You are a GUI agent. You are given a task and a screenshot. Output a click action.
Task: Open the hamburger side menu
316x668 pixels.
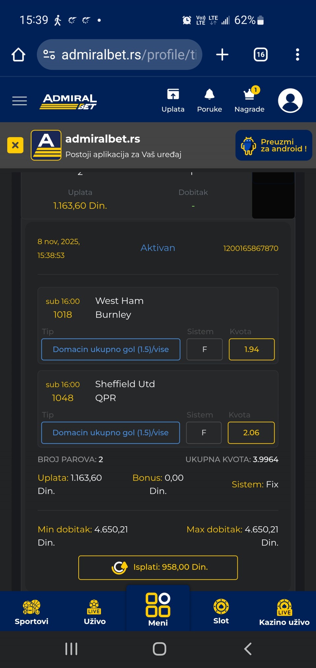[x=19, y=101]
